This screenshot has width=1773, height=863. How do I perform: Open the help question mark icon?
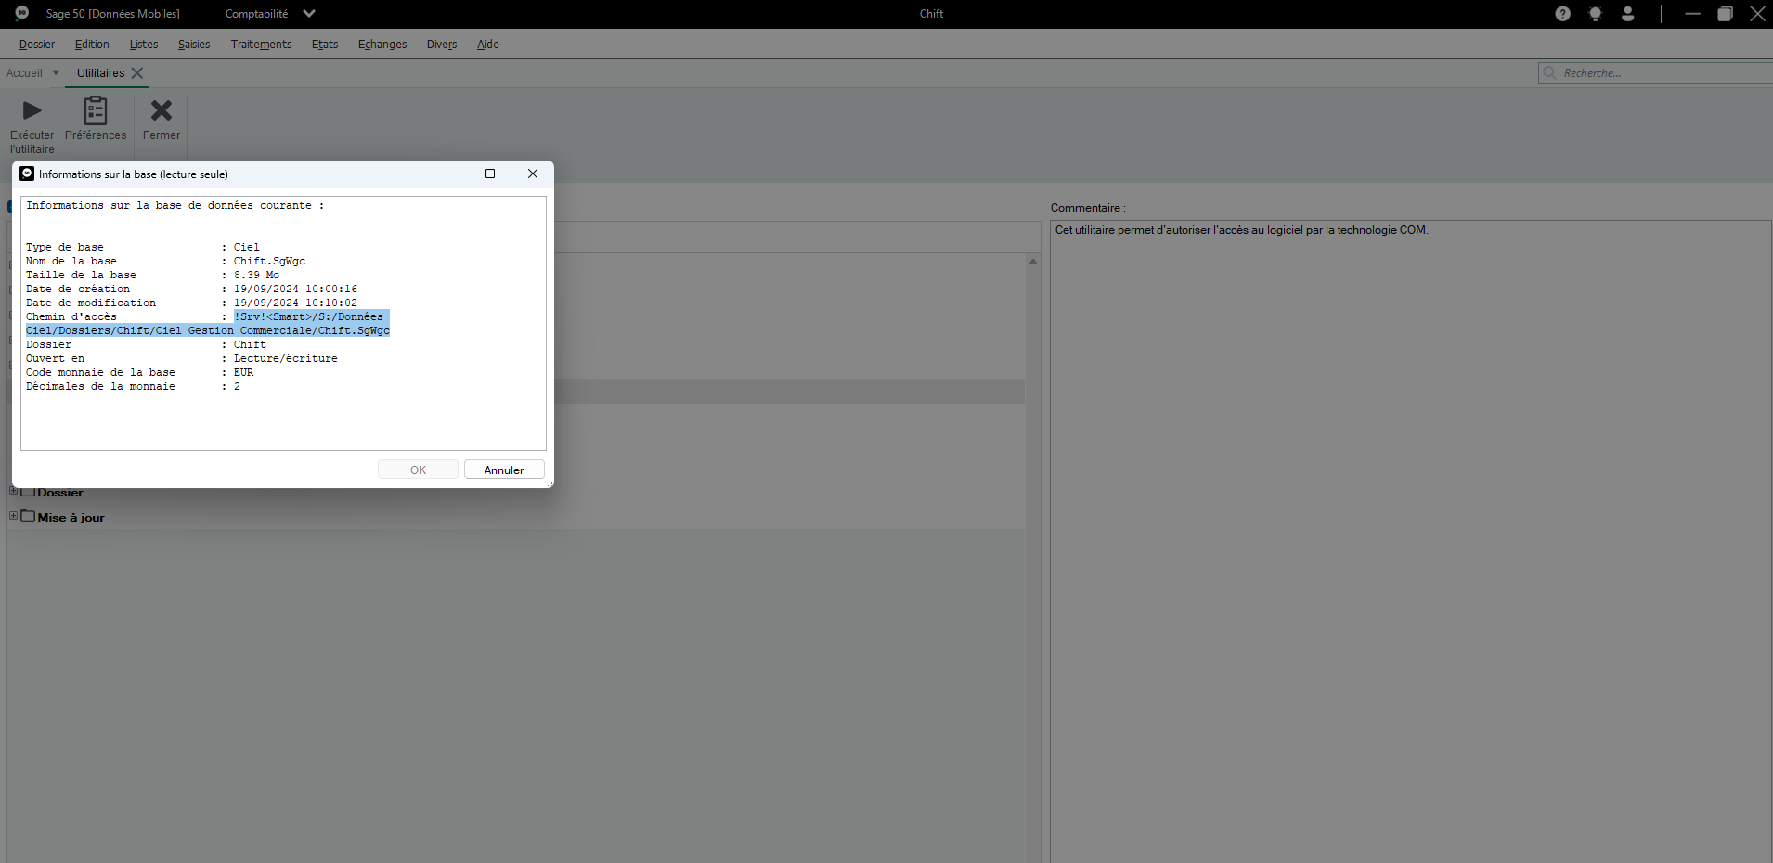click(1563, 14)
